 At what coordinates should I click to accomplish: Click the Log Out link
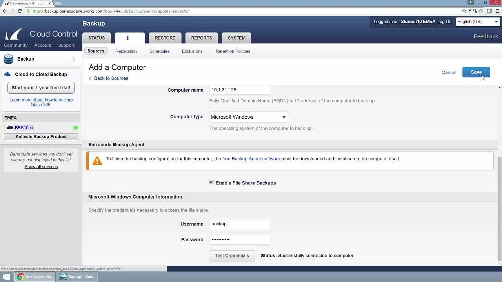click(x=445, y=22)
